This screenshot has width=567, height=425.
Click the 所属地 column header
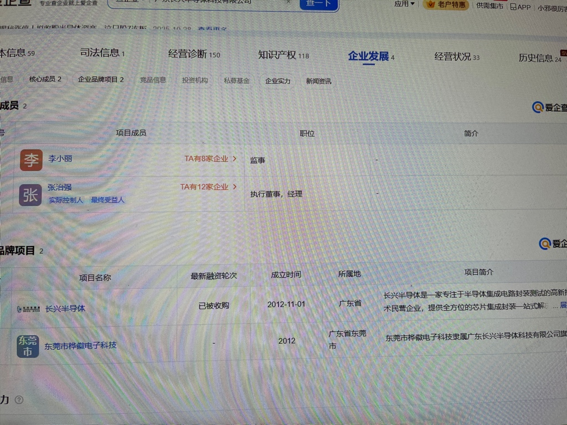coord(349,274)
